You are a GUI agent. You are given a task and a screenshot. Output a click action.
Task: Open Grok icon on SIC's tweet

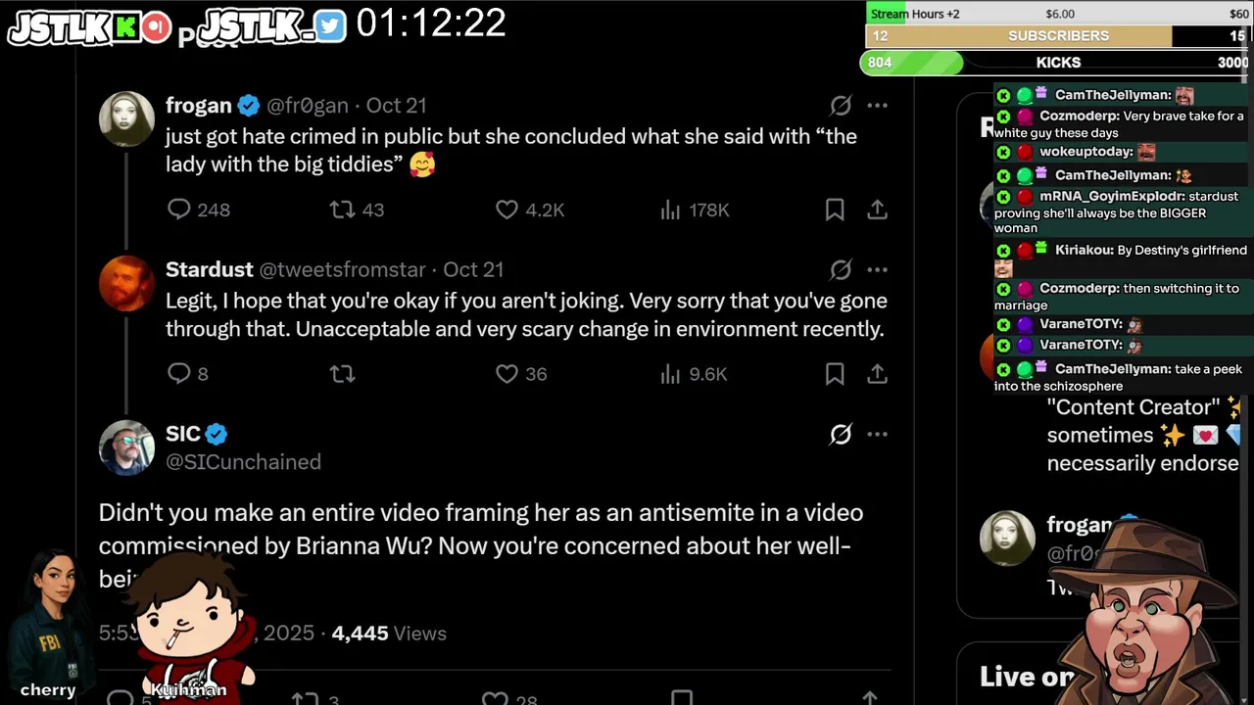841,434
